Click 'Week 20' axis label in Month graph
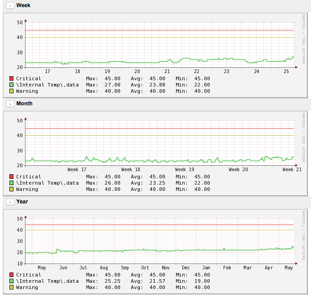 [238, 170]
